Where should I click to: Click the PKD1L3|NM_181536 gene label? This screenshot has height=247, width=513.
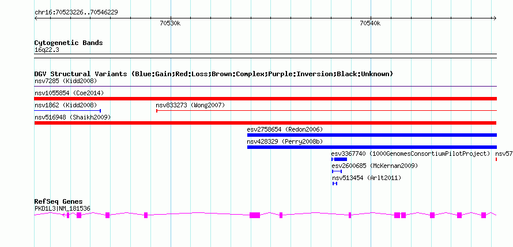click(62, 208)
